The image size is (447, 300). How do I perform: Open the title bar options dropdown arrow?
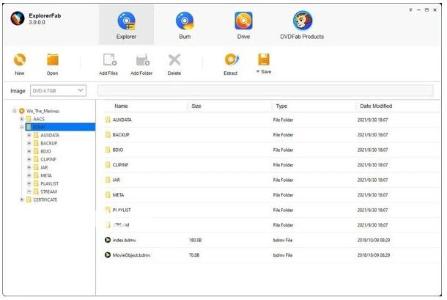tap(410, 10)
